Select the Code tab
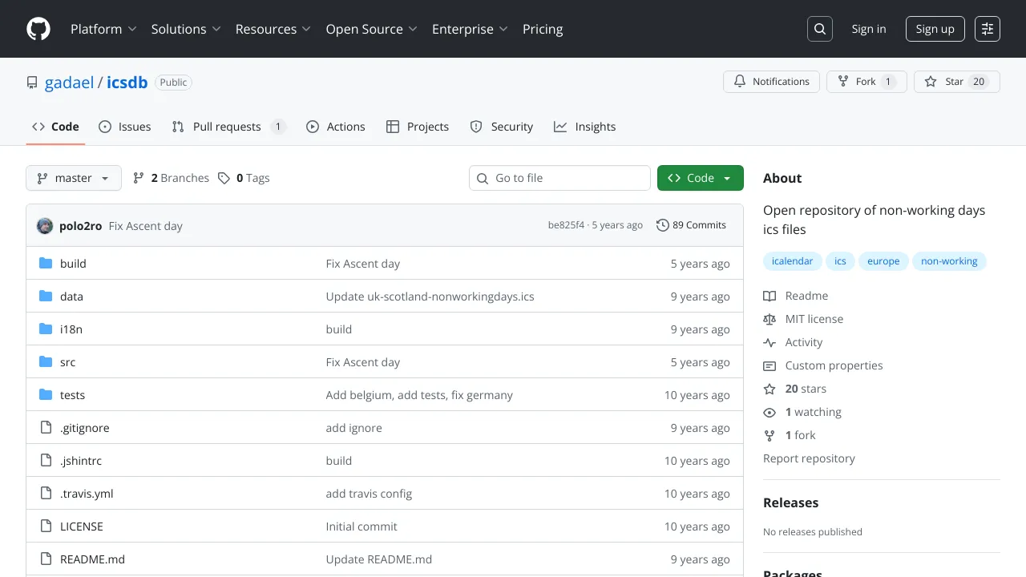Screen dimensions: 1026x577 coord(55,127)
